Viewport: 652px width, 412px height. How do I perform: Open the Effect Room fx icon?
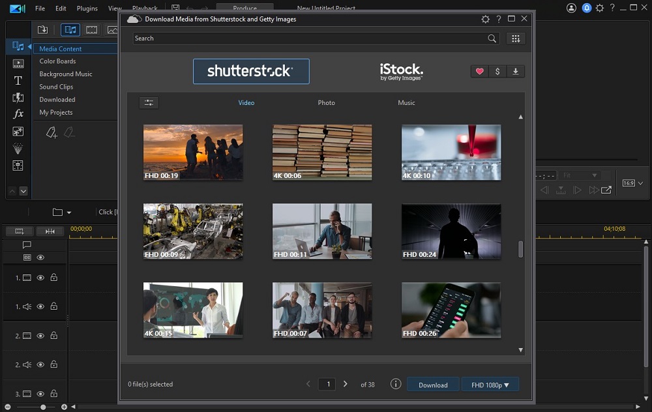click(18, 113)
